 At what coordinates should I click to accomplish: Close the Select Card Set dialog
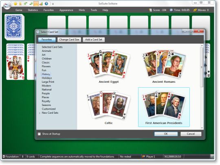(x=199, y=31)
